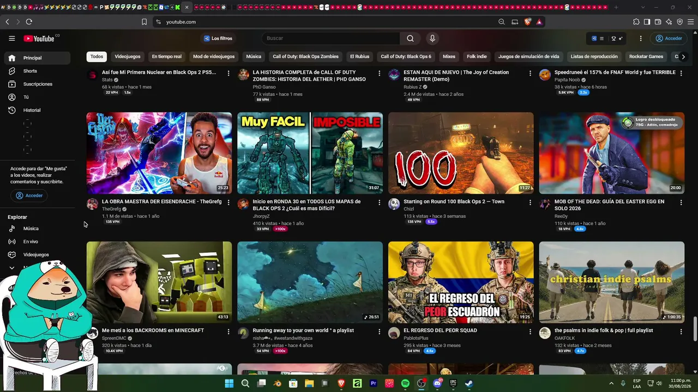Image resolution: width=698 pixels, height=392 pixels.
Task: Open the Tú section in sidebar
Action: pos(37,97)
